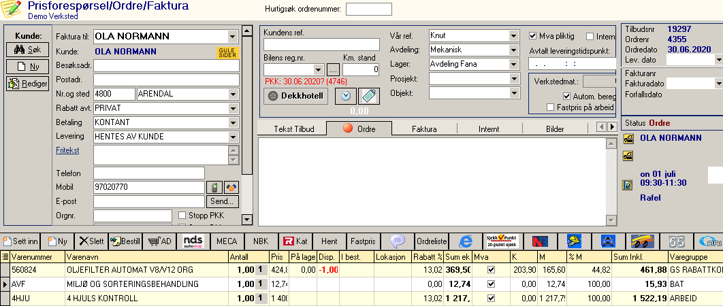Click the car icon next to OLA NORMANN
Screen dimensions: 723x306
point(628,139)
